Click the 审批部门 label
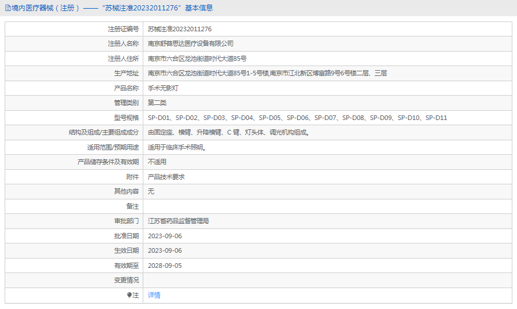The image size is (517, 309). [x=126, y=221]
